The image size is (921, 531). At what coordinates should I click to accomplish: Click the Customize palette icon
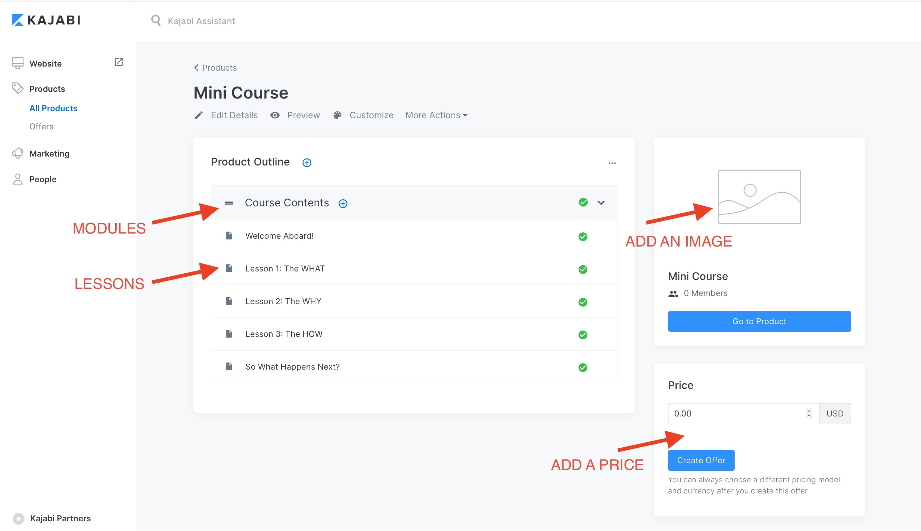click(x=337, y=115)
